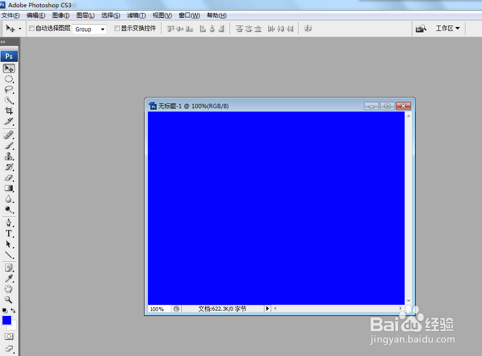The width and height of the screenshot is (482, 356).
Task: Align bottom edges of layers
Action: point(190,28)
